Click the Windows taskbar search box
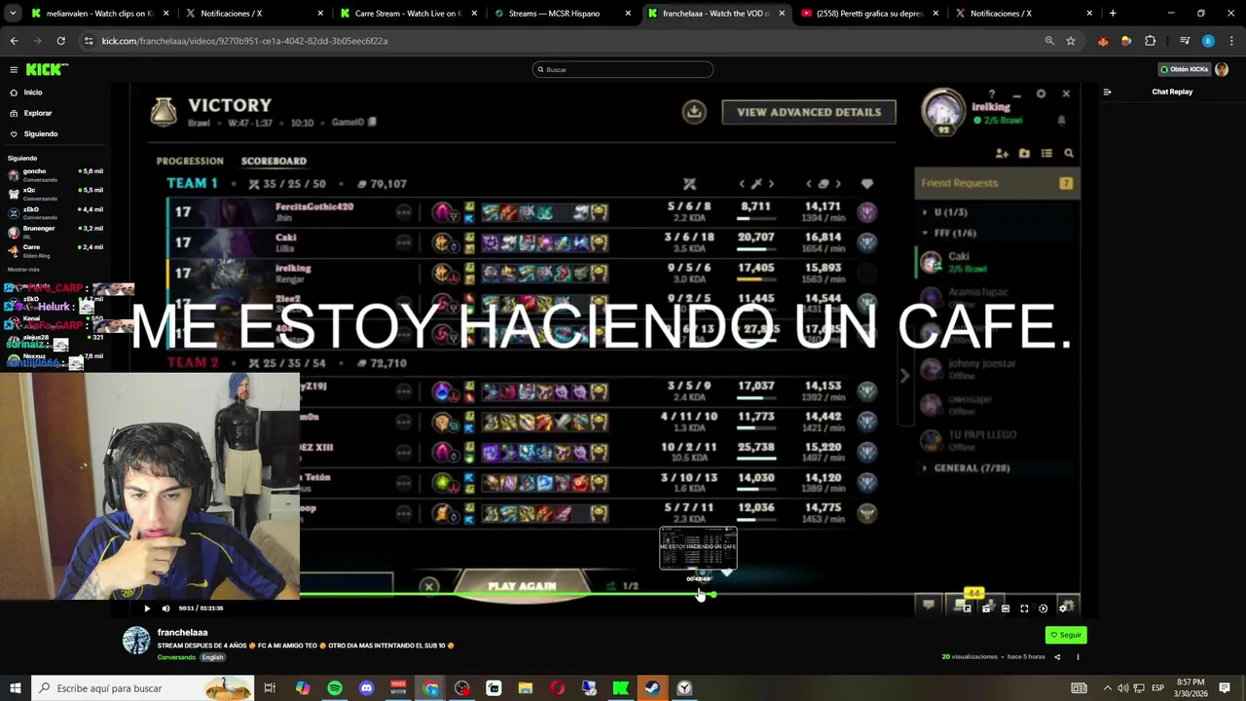This screenshot has width=1246, height=701. (x=142, y=688)
